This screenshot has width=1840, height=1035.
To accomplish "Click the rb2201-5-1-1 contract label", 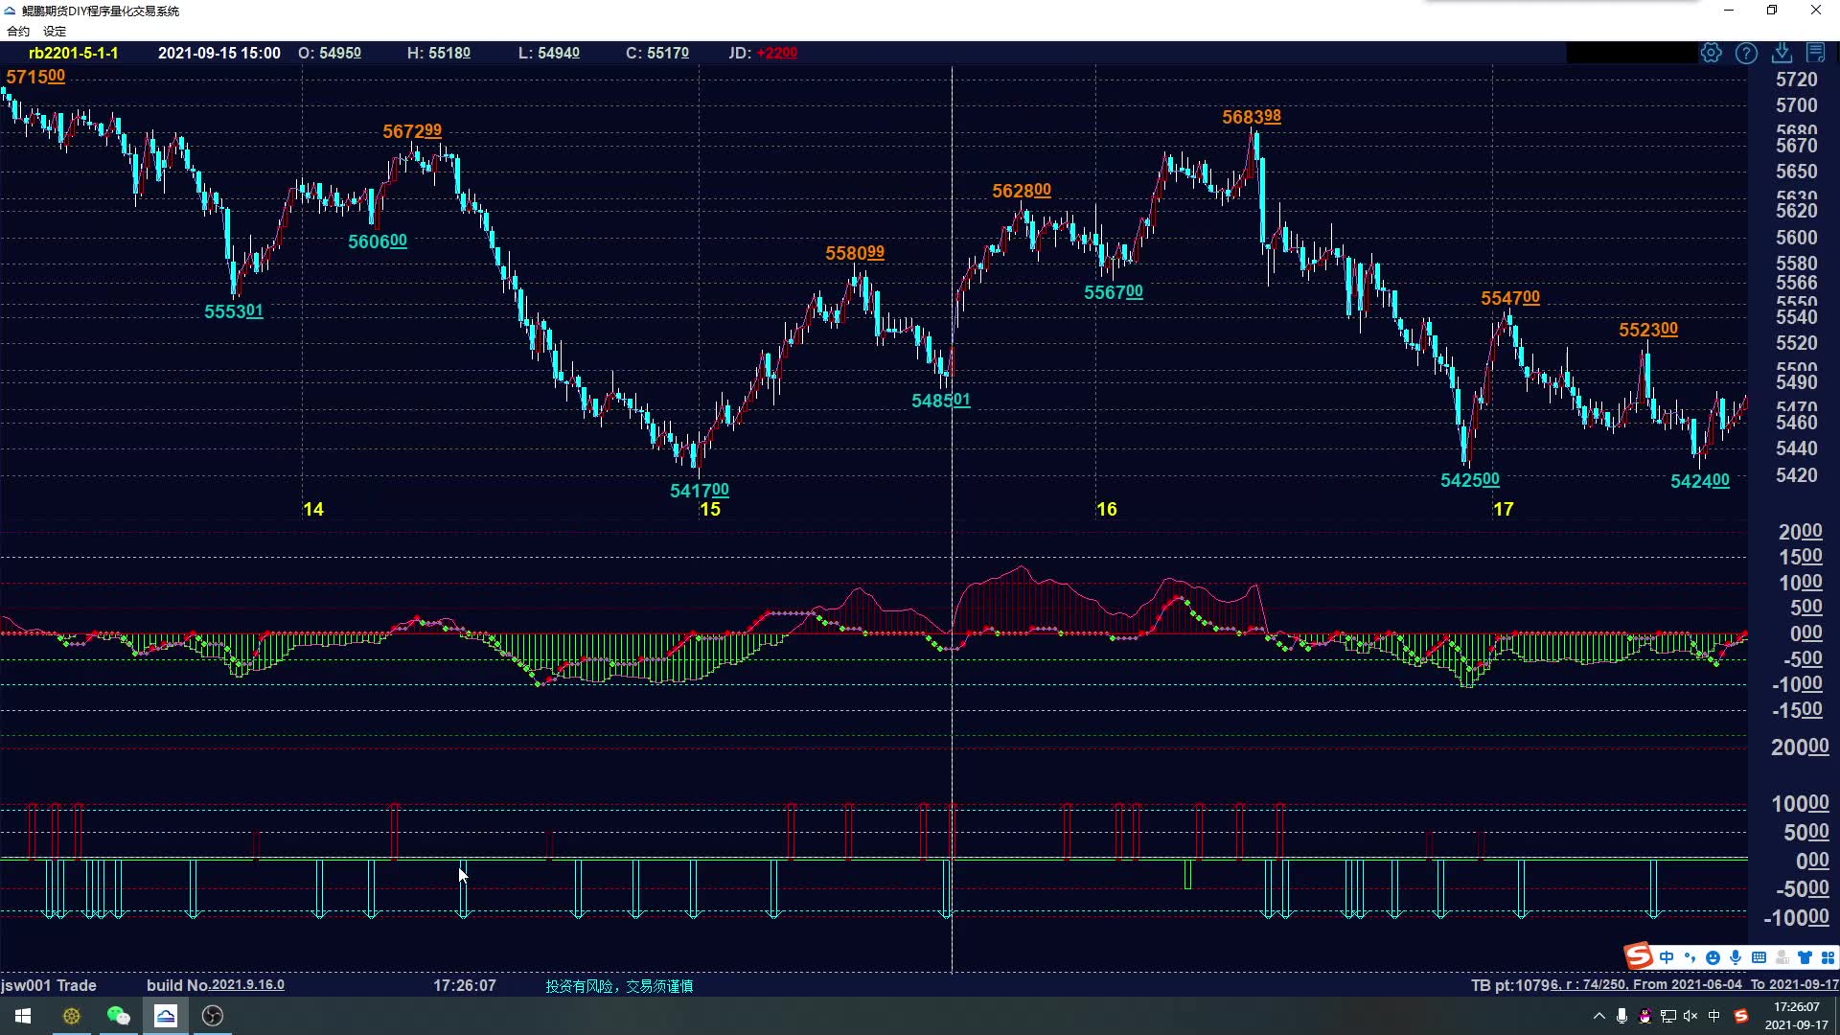I will (74, 53).
